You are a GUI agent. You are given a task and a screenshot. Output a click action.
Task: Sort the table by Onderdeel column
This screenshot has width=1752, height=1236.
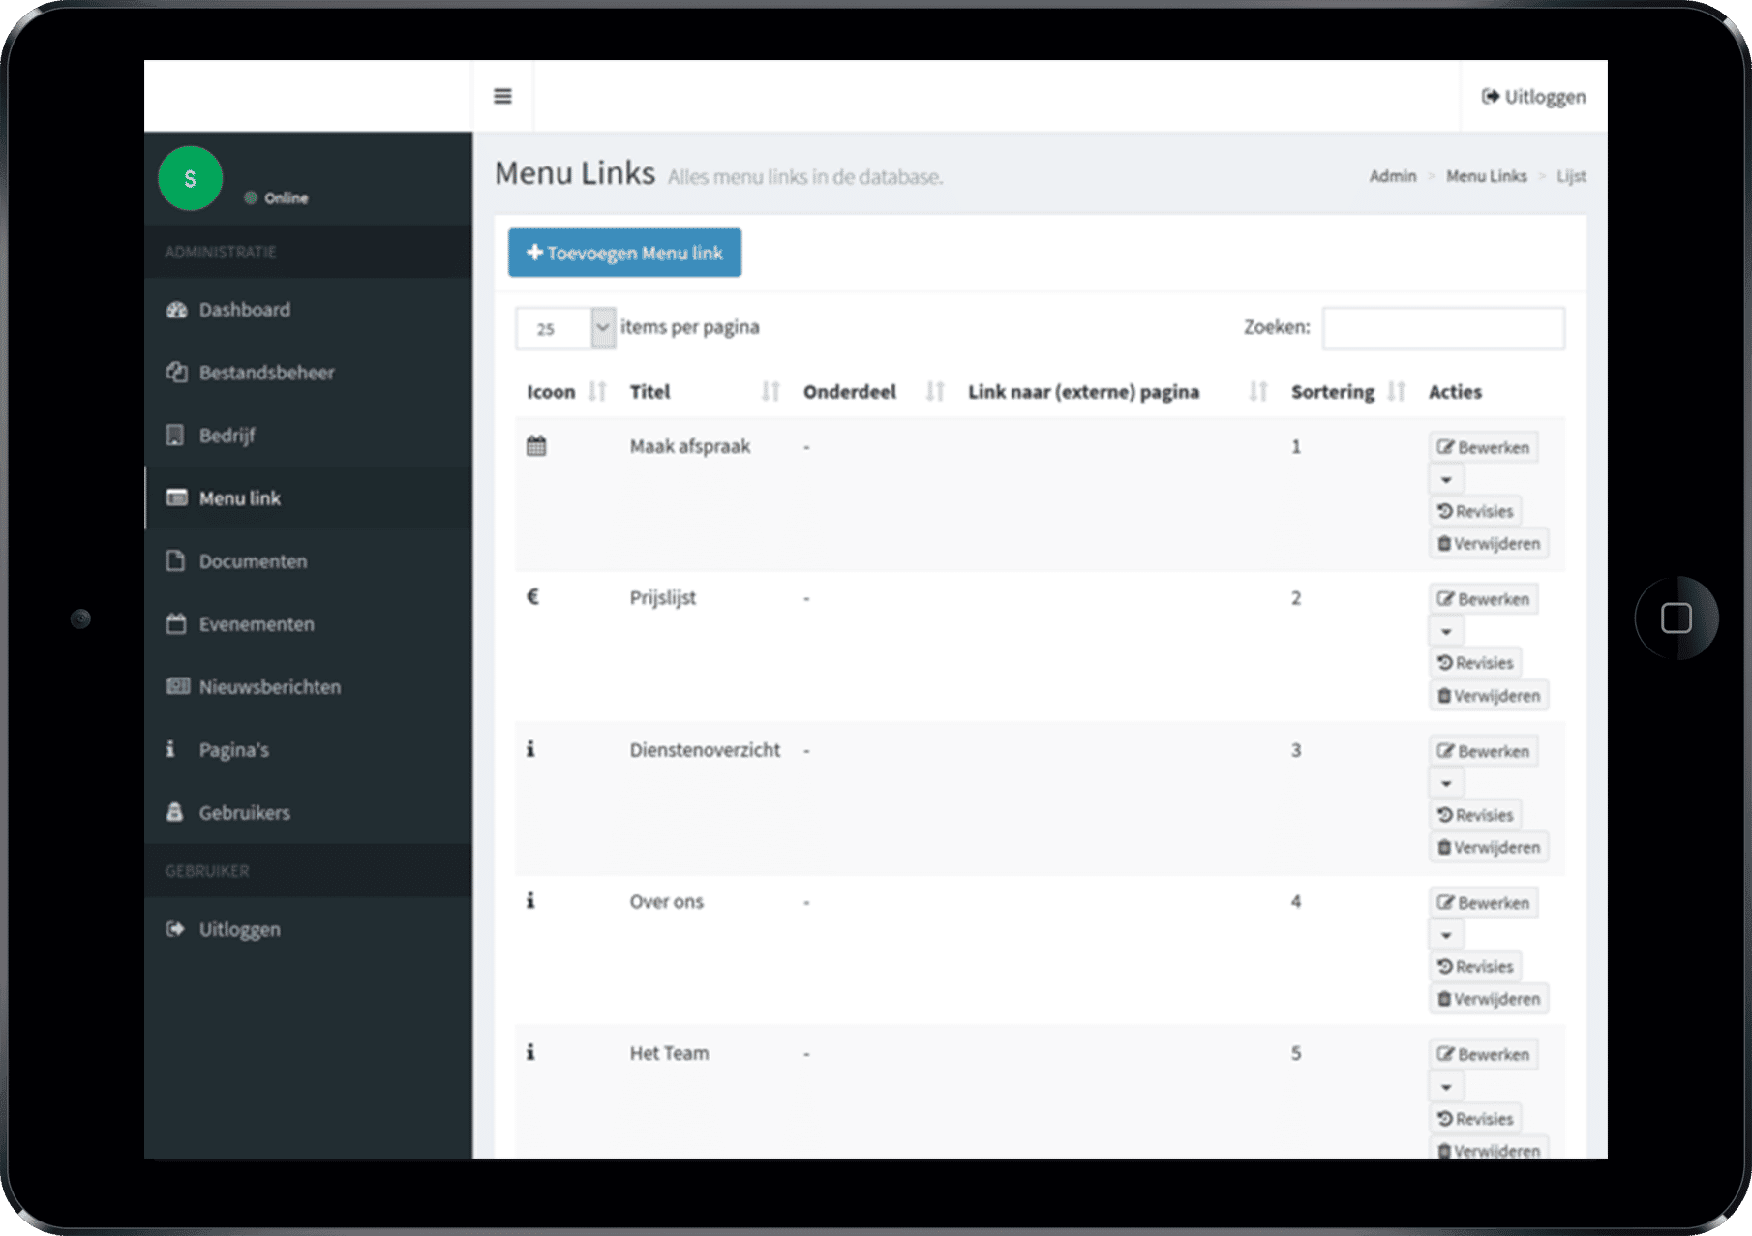click(x=873, y=392)
